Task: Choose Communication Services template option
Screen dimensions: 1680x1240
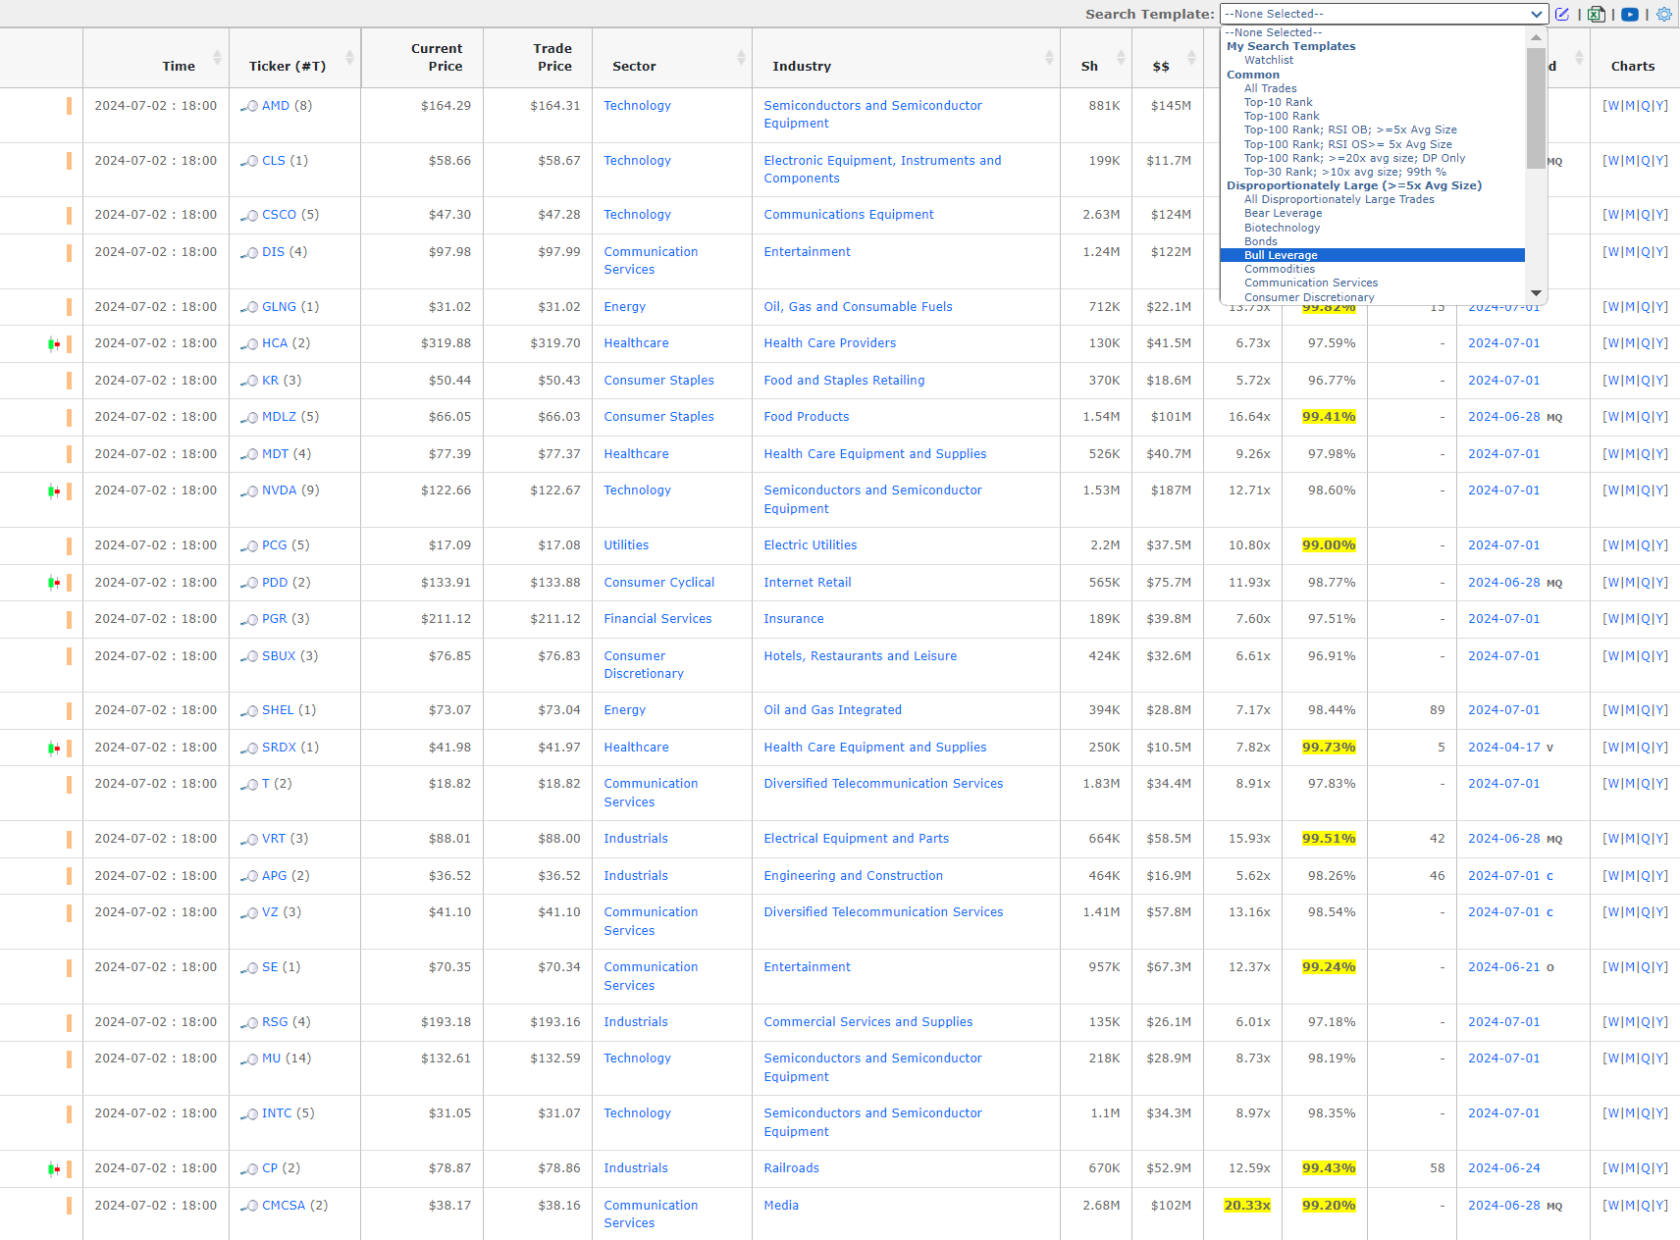Action: tap(1372, 283)
